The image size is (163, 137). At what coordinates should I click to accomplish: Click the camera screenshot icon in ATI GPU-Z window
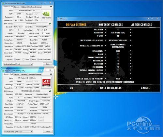(51, 74)
